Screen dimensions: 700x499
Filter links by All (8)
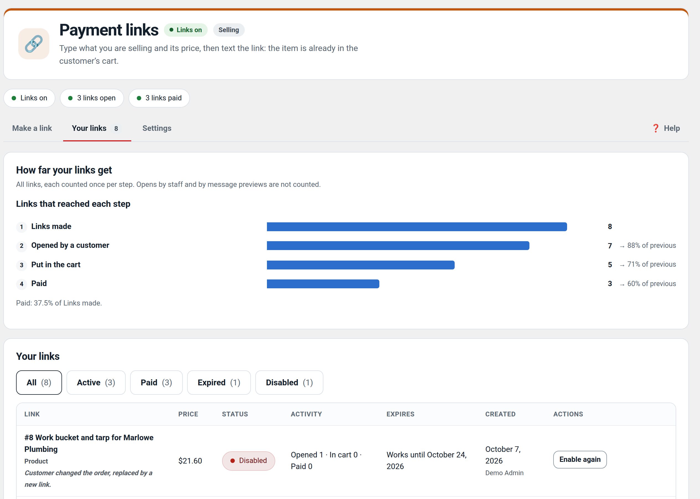click(x=39, y=382)
